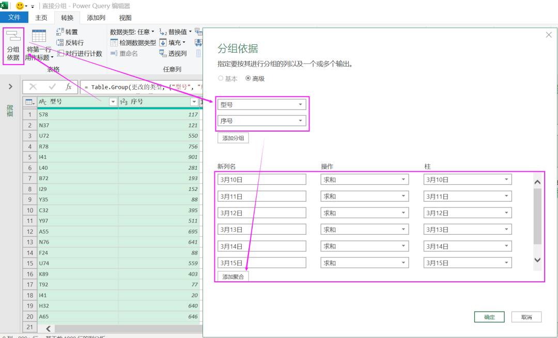Click the Pivot Column (透视列) icon
The width and height of the screenshot is (558, 338).
pos(163,53)
